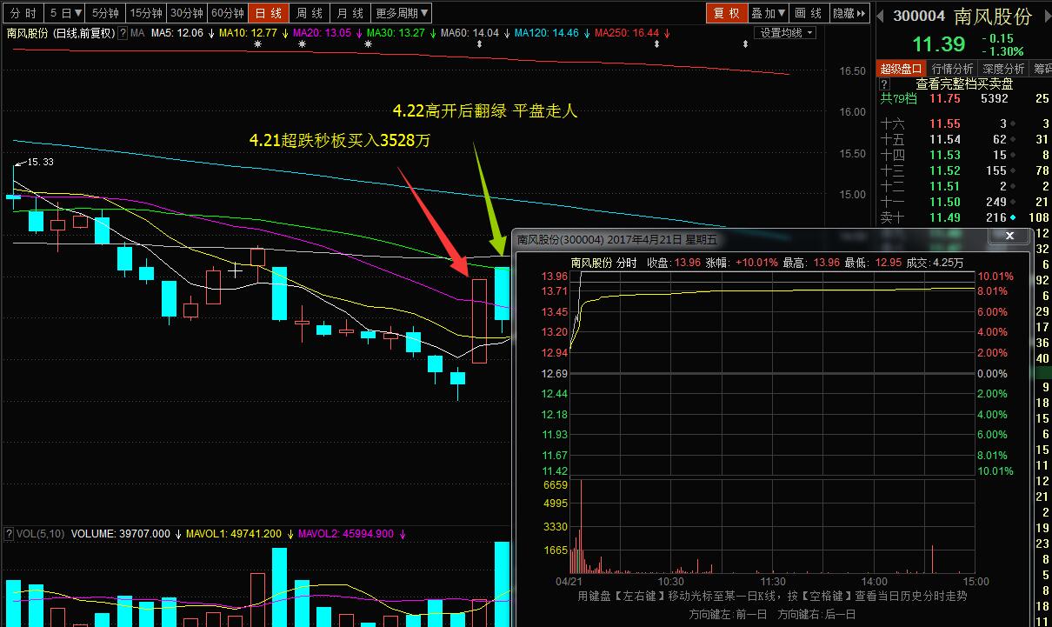The width and height of the screenshot is (1052, 627).
Task: Select the 60分钟 period button
Action: (x=228, y=13)
